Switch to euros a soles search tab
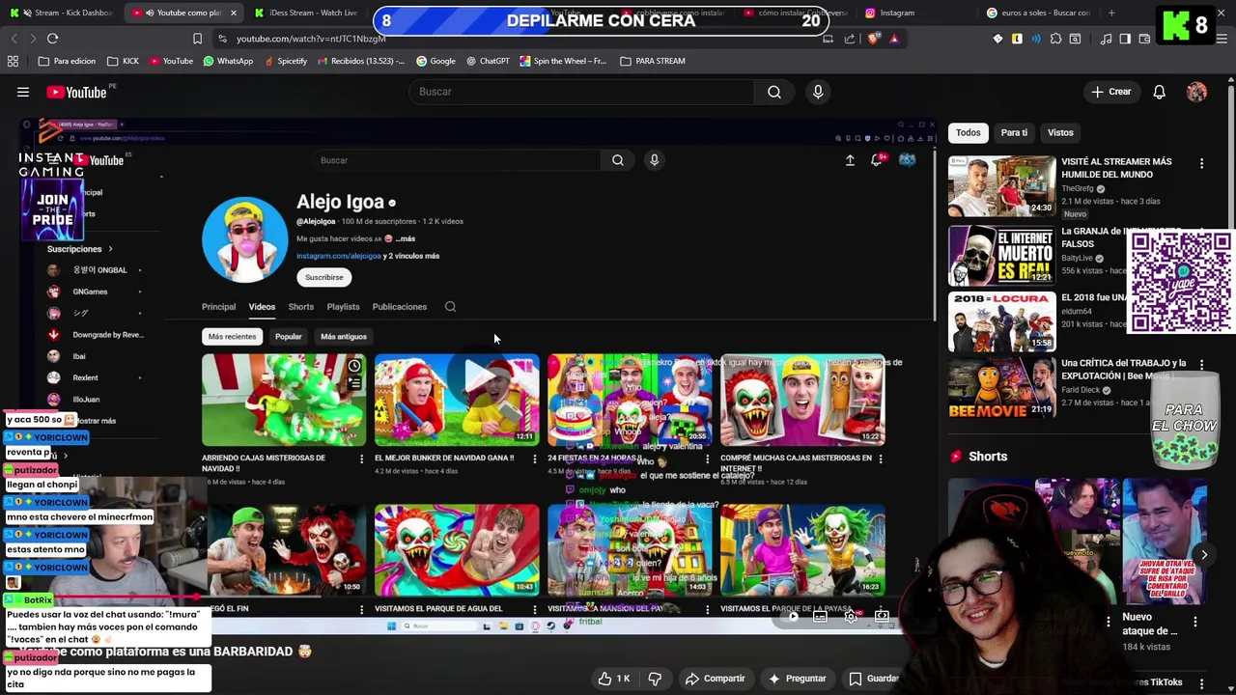Image resolution: width=1236 pixels, height=695 pixels. (1039, 13)
